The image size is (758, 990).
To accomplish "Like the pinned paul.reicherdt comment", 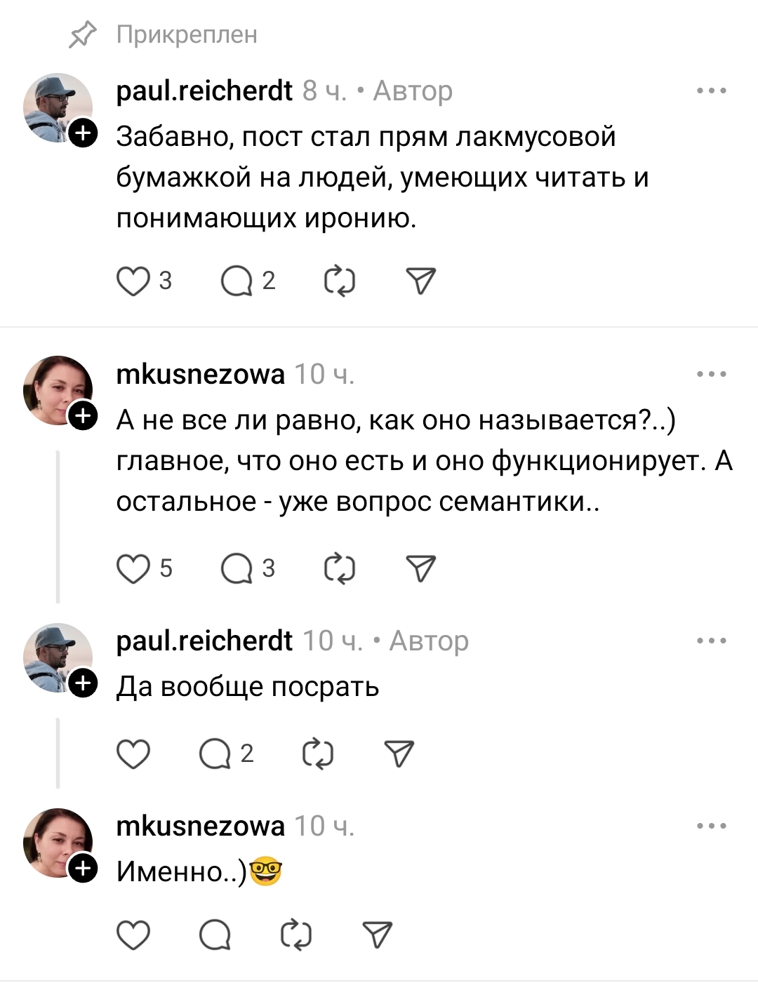I will (x=133, y=282).
